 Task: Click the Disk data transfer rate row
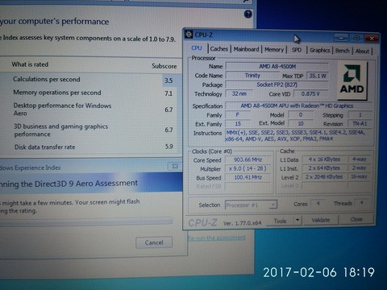(89, 147)
